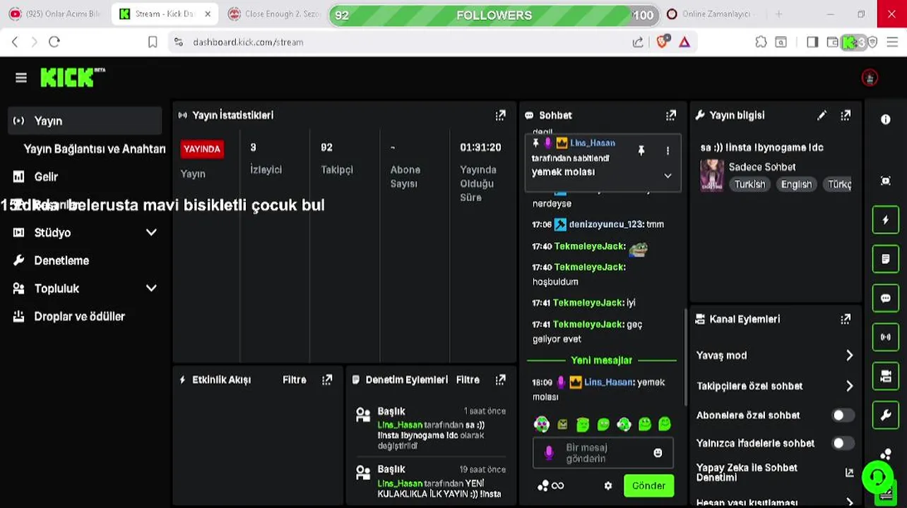The image size is (907, 508).
Task: Toggle Yalnızca ifadelerle sohbet switch
Action: pyautogui.click(x=842, y=443)
